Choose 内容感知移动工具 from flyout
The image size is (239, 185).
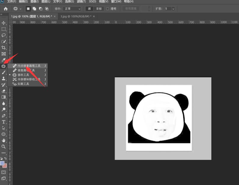28,79
